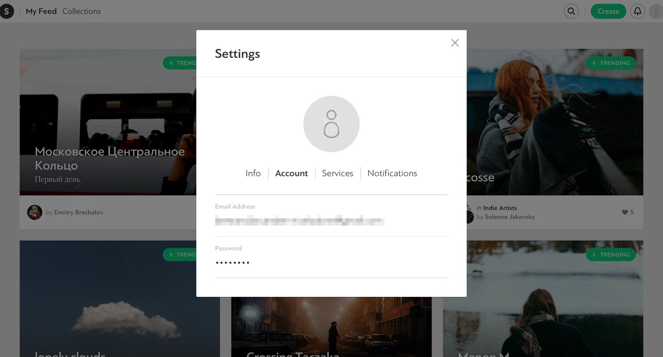Image resolution: width=663 pixels, height=357 pixels.
Task: Click TRENDING badge on red-haired woman photo
Action: (x=611, y=63)
